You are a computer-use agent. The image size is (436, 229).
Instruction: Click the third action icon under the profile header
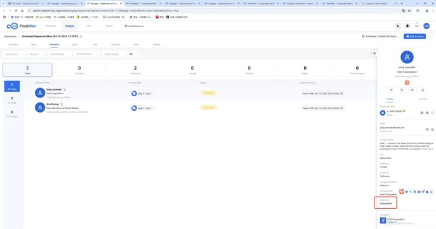pyautogui.click(x=413, y=90)
